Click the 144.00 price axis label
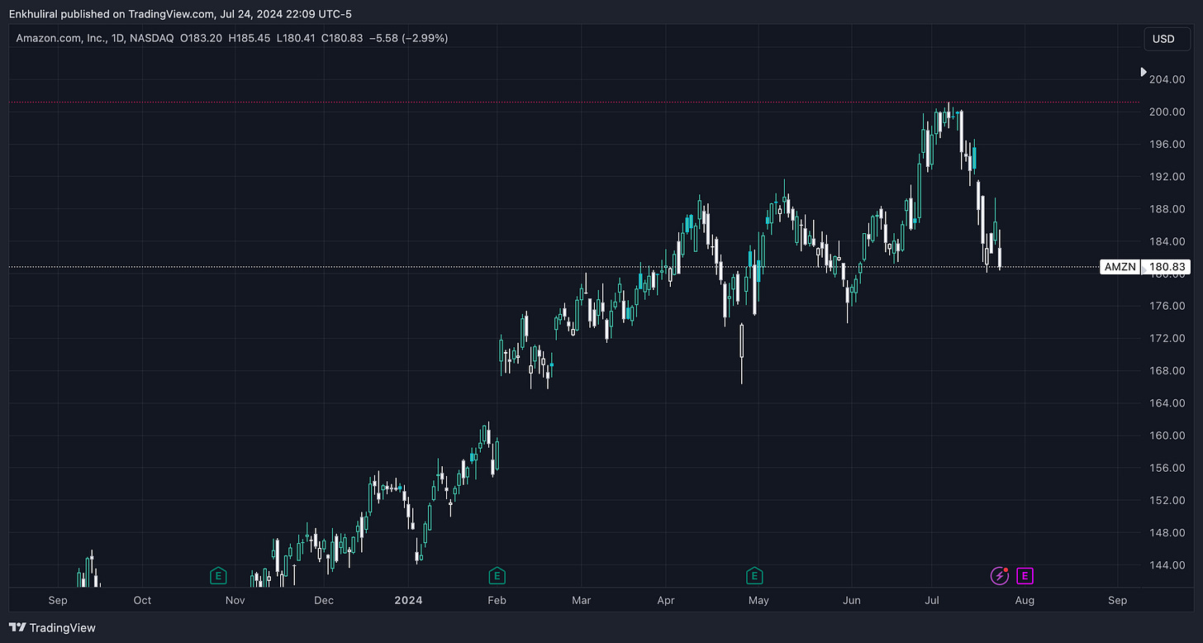1203x643 pixels. (x=1167, y=565)
